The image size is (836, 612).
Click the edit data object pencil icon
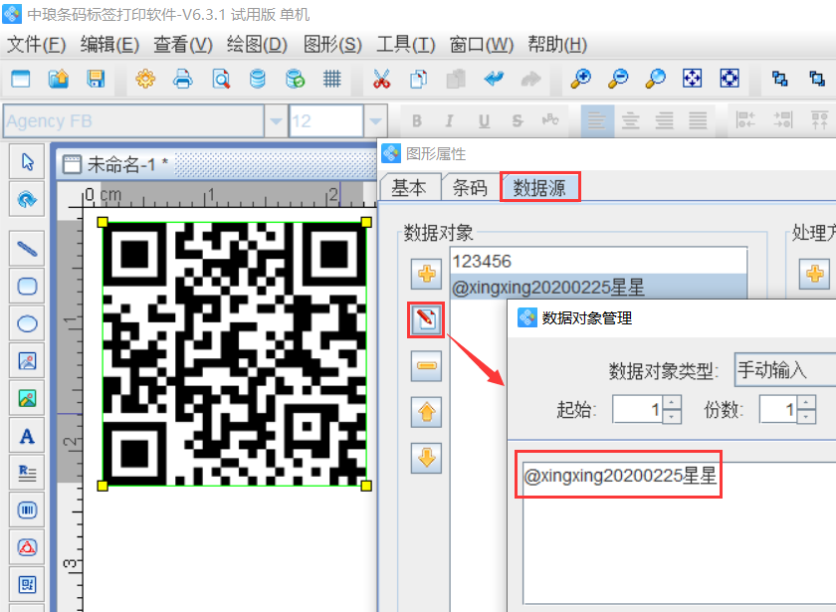(x=427, y=319)
